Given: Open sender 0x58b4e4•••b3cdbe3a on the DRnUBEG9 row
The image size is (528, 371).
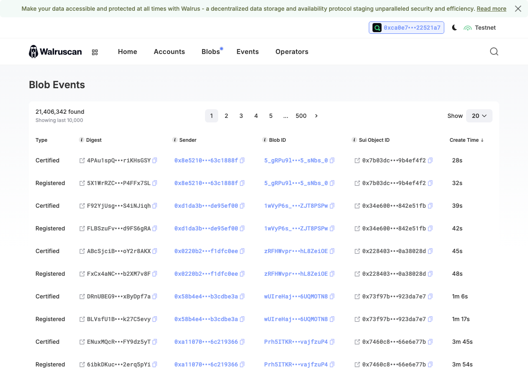Looking at the screenshot, I should pos(206,296).
